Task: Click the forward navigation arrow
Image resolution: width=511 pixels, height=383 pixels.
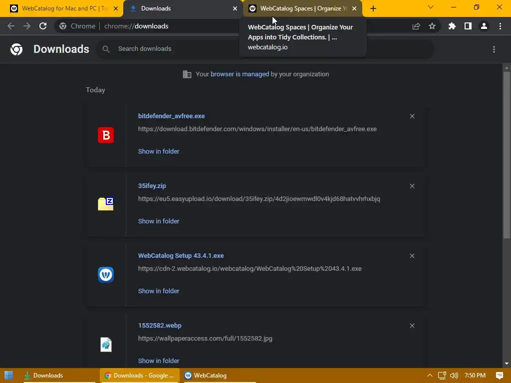Action: [x=27, y=26]
